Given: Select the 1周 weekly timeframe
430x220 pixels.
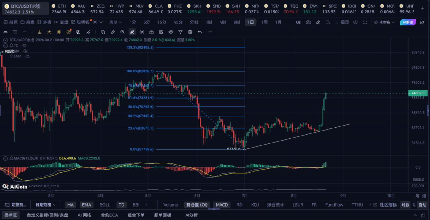Looking at the screenshot, I should tap(264, 22).
